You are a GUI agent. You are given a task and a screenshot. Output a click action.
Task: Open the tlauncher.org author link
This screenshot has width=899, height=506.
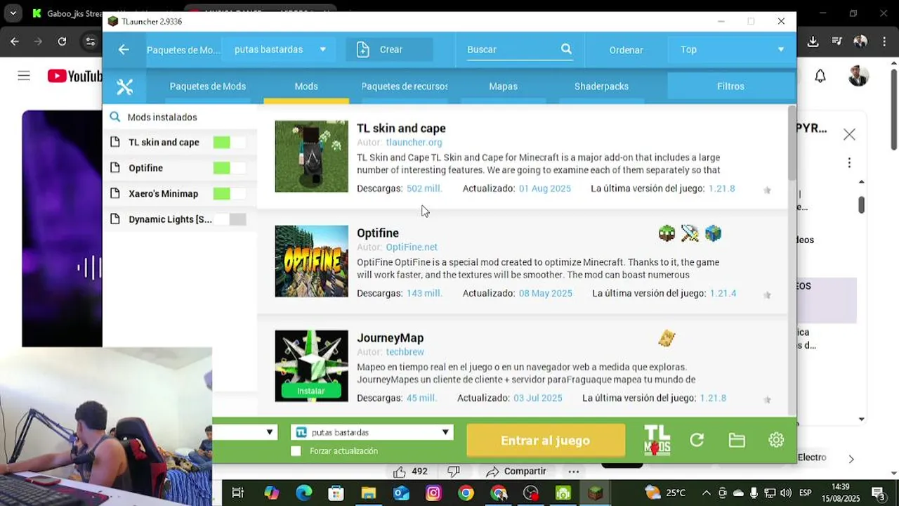(x=414, y=142)
